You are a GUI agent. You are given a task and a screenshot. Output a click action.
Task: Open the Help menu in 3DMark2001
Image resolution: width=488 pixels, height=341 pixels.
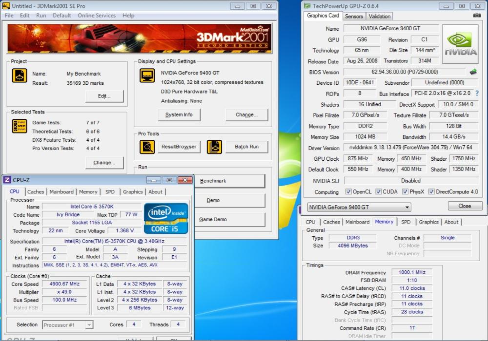click(x=128, y=16)
